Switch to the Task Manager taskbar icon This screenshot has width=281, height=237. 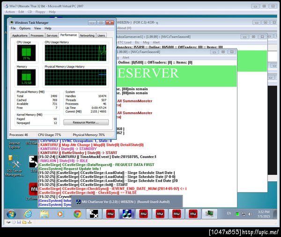pos(209,214)
